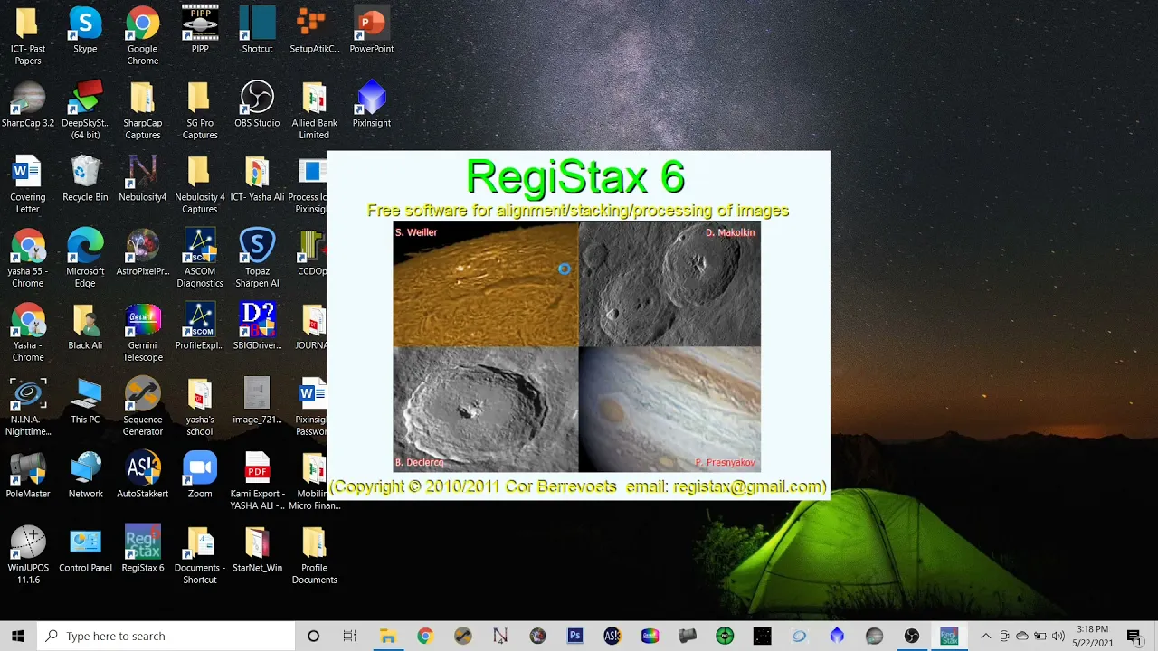Open the Zoom desktop shortcut
The height and width of the screenshot is (651, 1158).
[200, 474]
